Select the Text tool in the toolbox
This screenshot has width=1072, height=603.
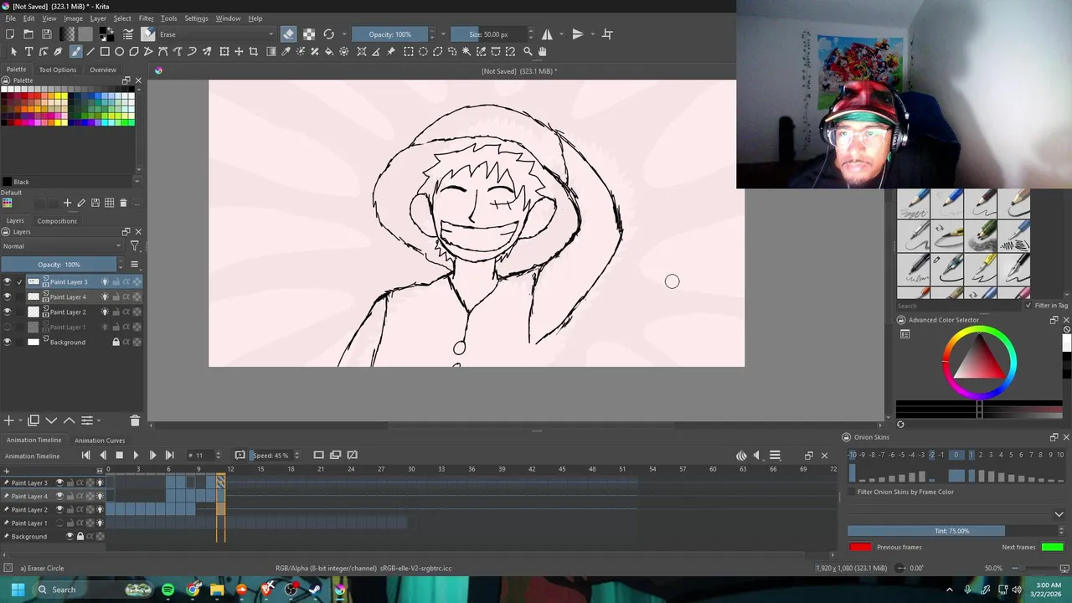(28, 52)
